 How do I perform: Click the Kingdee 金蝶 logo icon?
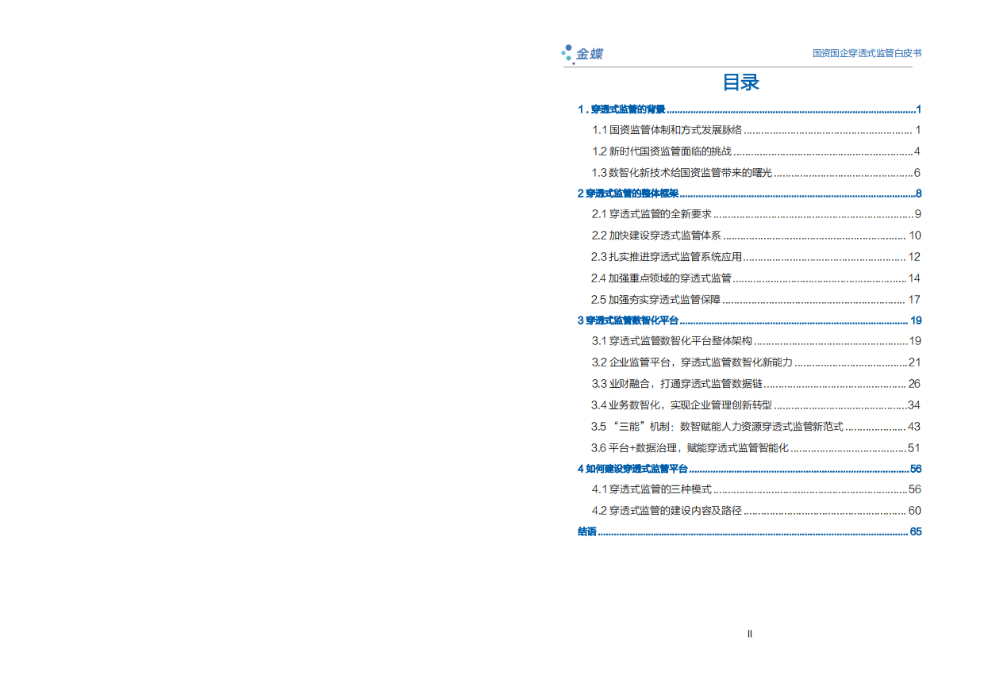[586, 55]
